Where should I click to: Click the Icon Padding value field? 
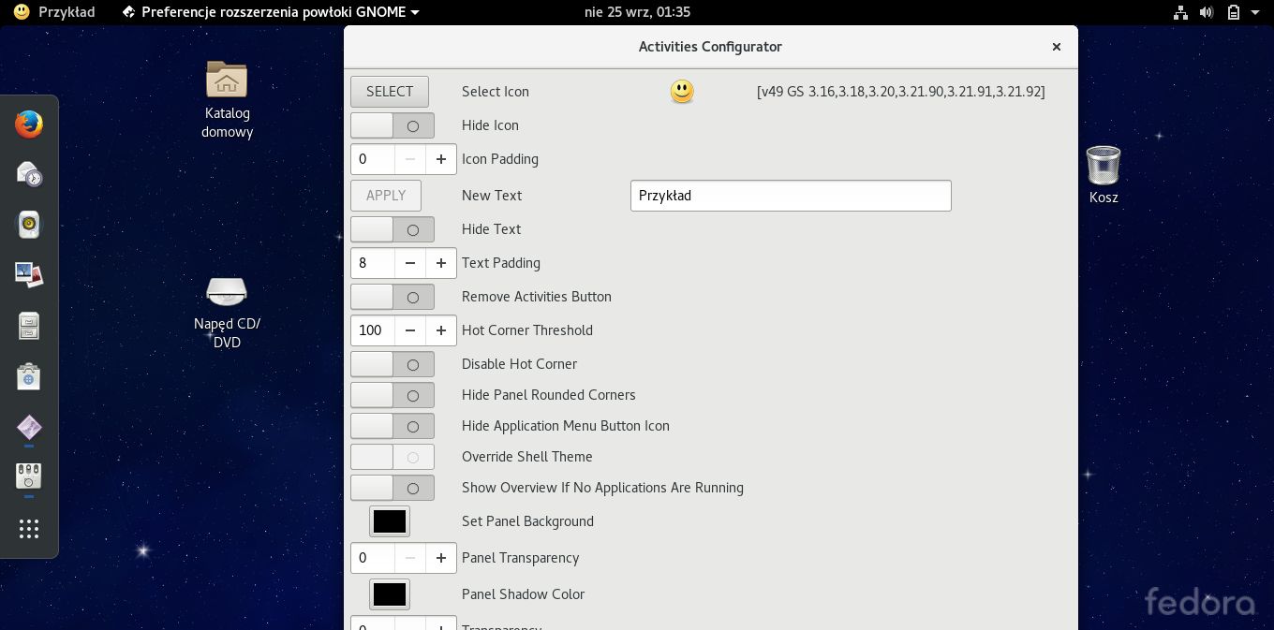tap(373, 159)
